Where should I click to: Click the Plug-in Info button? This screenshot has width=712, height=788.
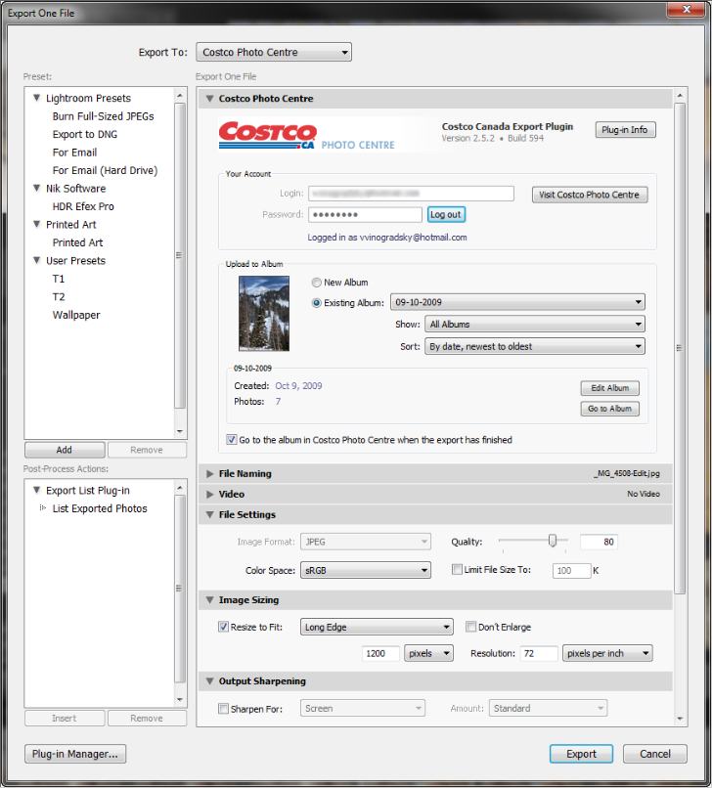click(x=625, y=130)
